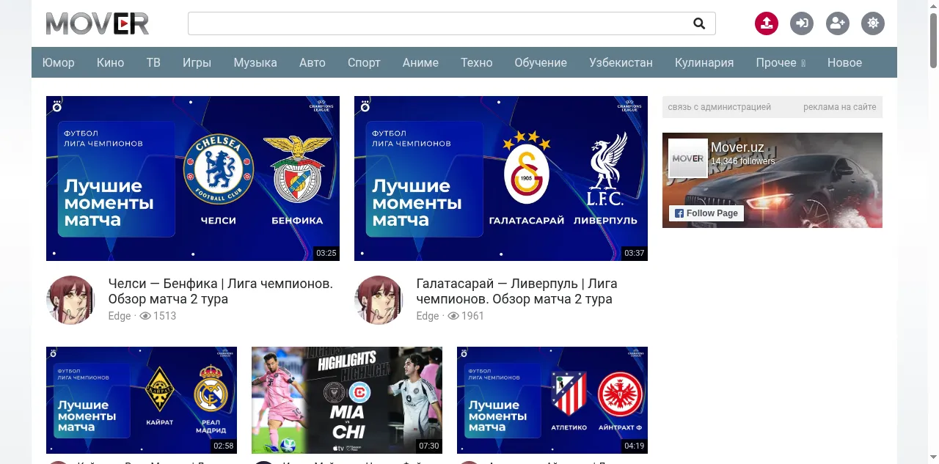
Task: Click the channel avatar beside Галатасарай — Ливерпуль
Action: tap(379, 300)
